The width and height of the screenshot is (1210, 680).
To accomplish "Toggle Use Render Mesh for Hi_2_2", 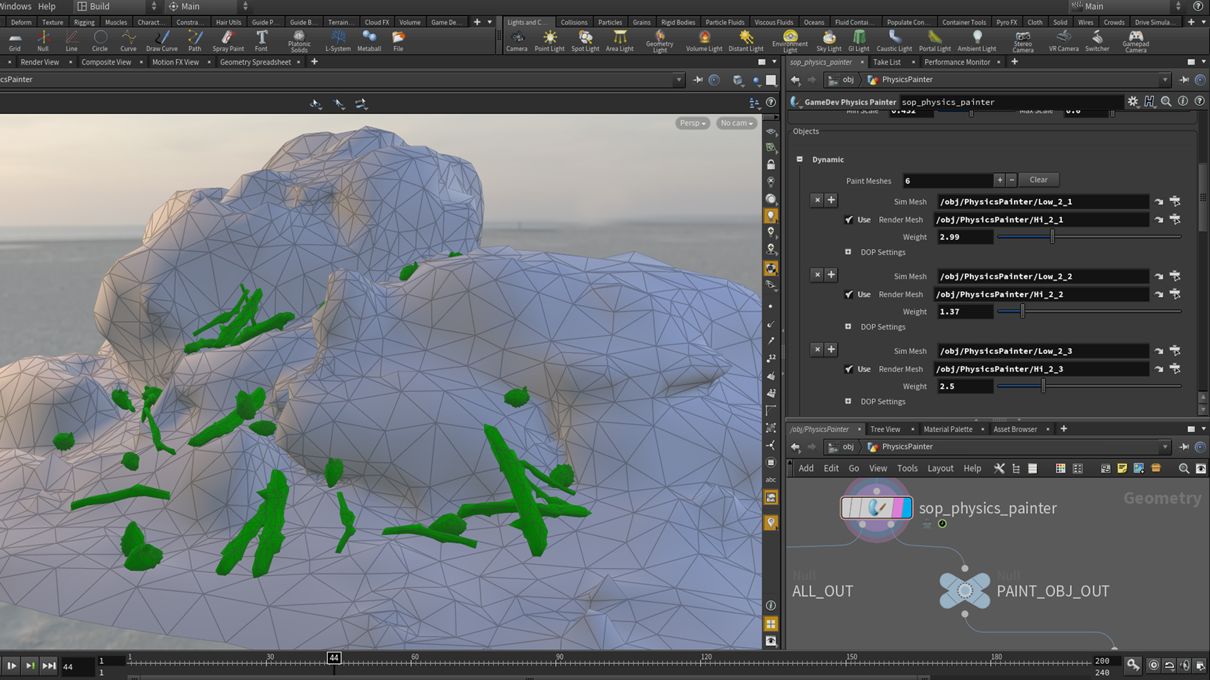I will 849,295.
